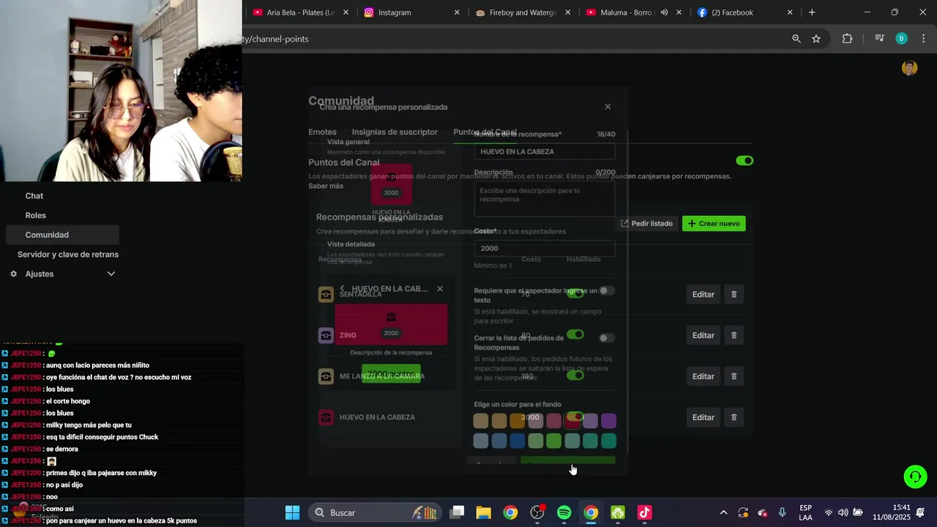The image size is (937, 527).
Task: Close the create reward dialog
Action: (608, 107)
